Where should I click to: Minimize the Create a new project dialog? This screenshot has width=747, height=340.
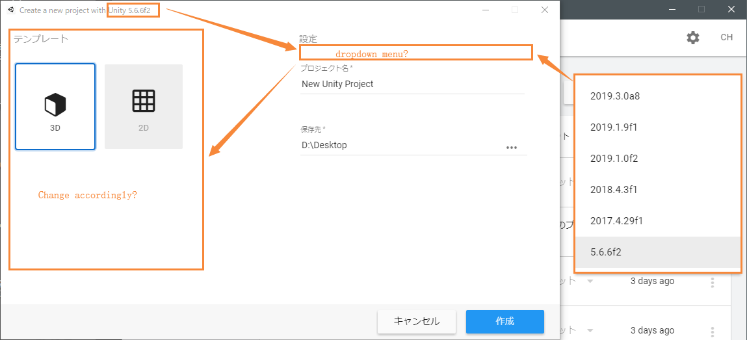[486, 10]
